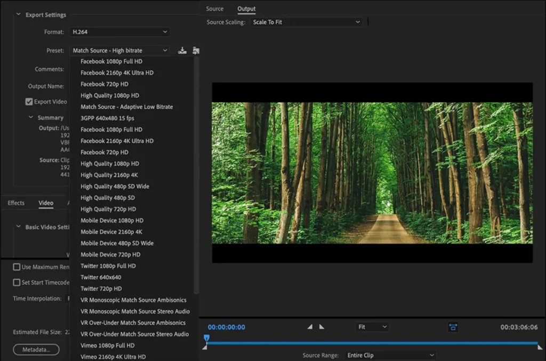Collapse the Summary section
Screen dimensions: 546x361
click(30, 117)
